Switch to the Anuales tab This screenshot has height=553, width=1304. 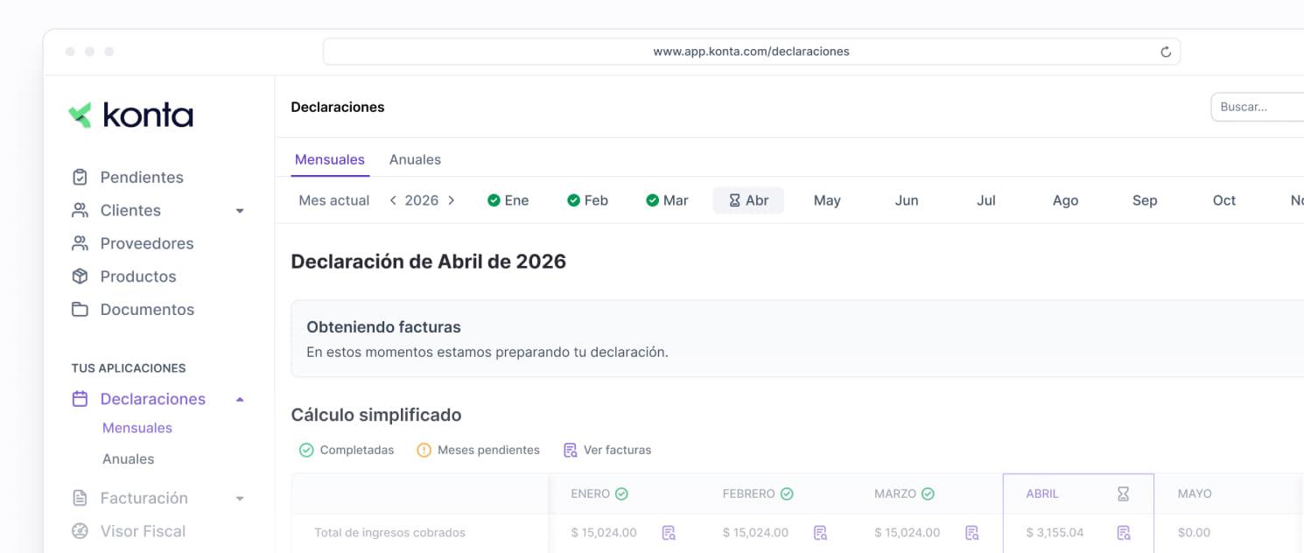click(415, 159)
